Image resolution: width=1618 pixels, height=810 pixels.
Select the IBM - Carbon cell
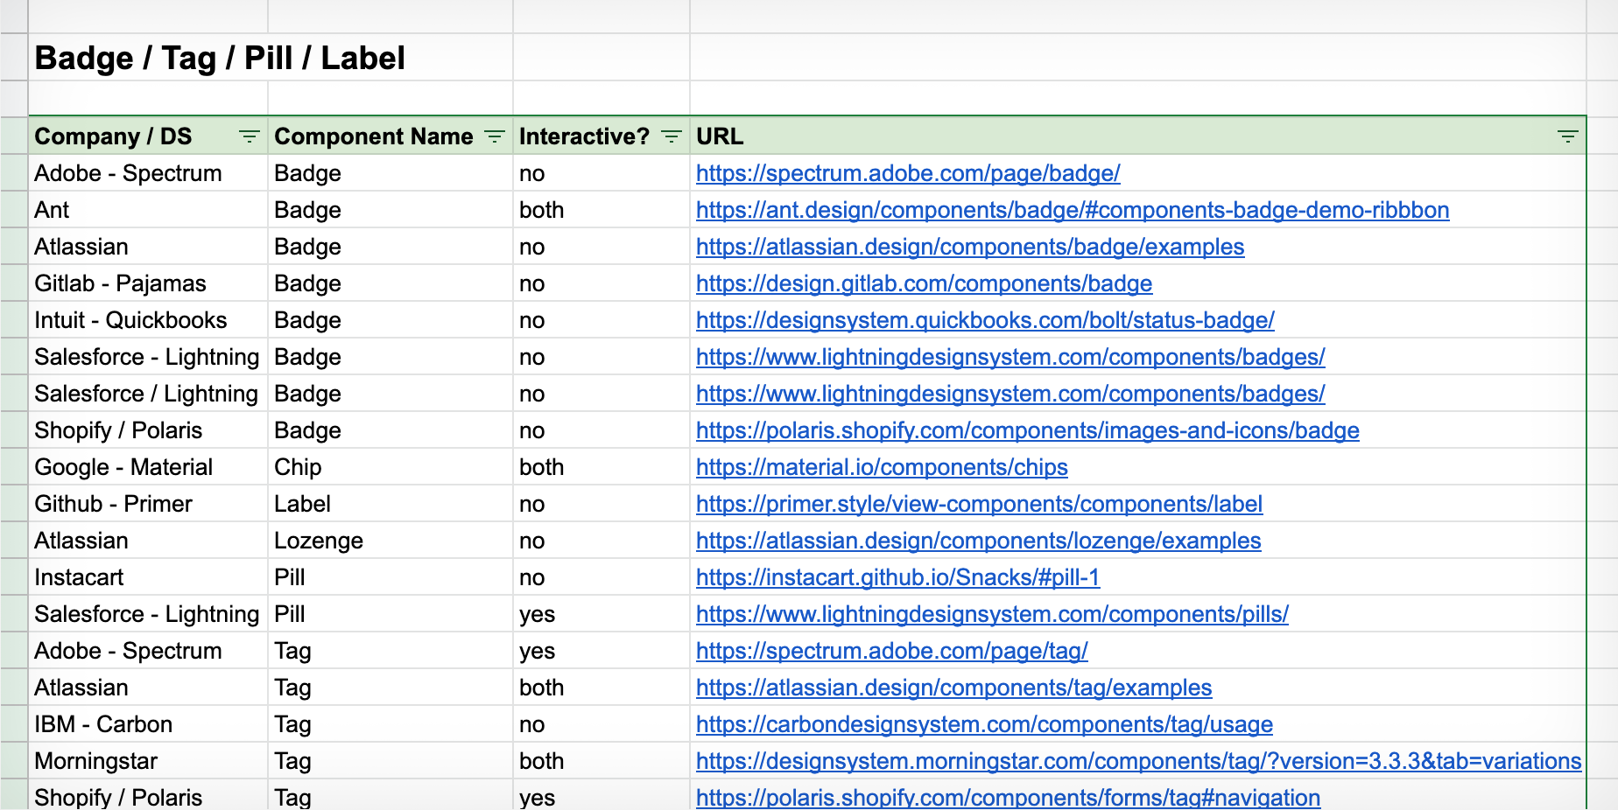[149, 724]
